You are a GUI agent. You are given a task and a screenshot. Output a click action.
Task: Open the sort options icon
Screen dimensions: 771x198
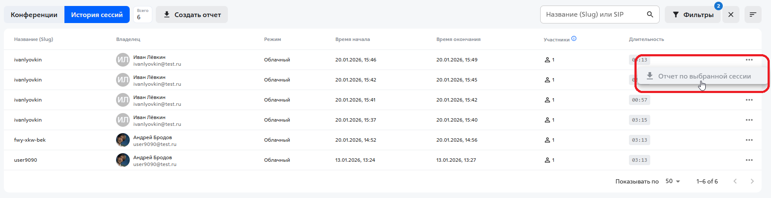(x=753, y=15)
